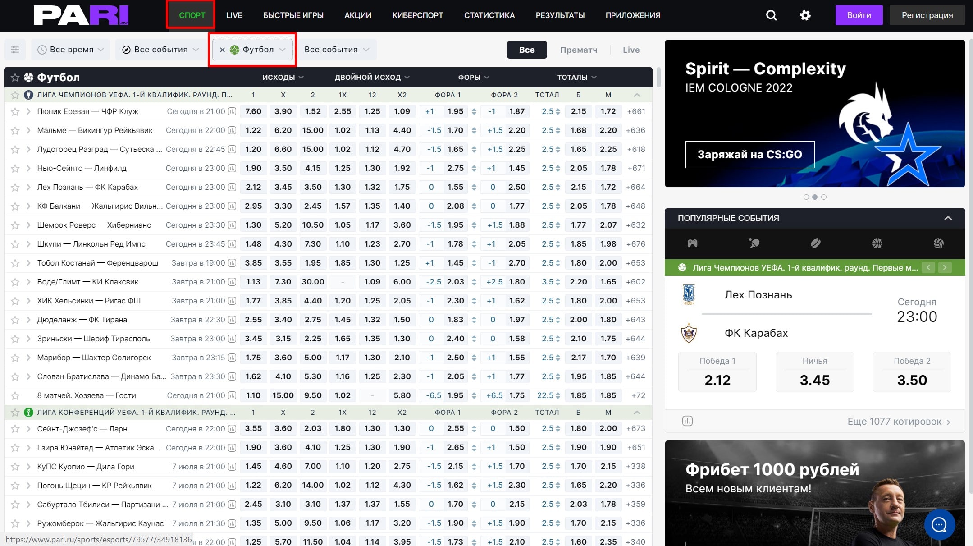Open Еще 1077 котировок link
This screenshot has width=973, height=546.
click(899, 422)
